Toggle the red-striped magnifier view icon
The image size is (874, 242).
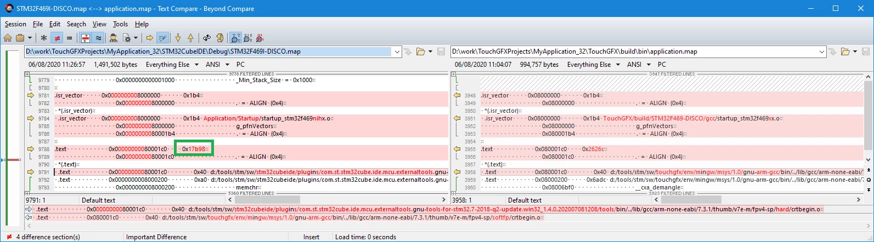click(x=260, y=38)
